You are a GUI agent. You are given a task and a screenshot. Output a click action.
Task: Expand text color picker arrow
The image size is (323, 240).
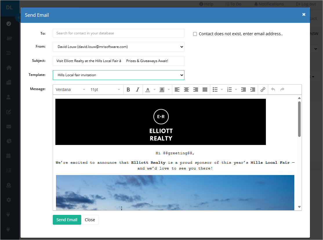[x=155, y=90]
